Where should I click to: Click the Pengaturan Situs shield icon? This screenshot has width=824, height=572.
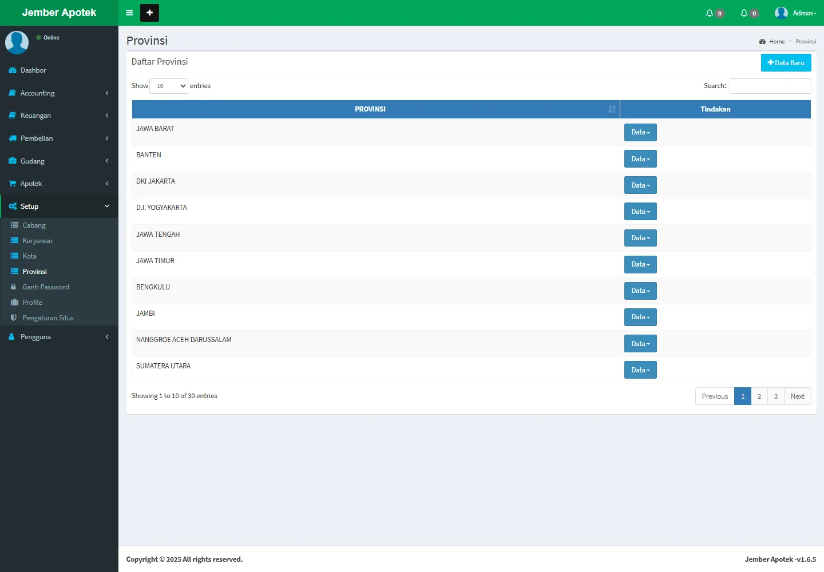14,318
